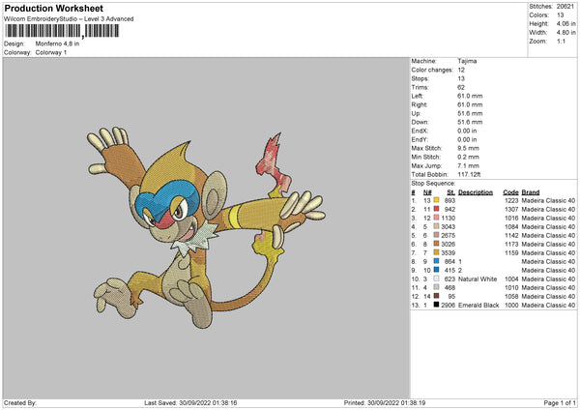
Task: Click the Brand column header
Action: (530, 191)
